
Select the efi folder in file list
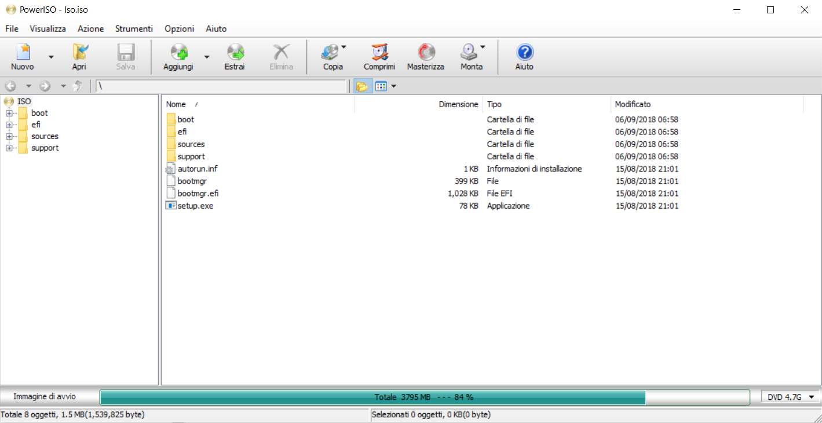point(182,132)
